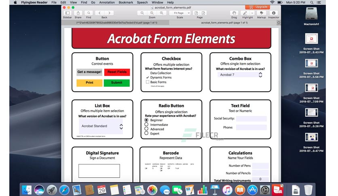
Task: Open Keynote from the Dock
Action: pos(215,190)
